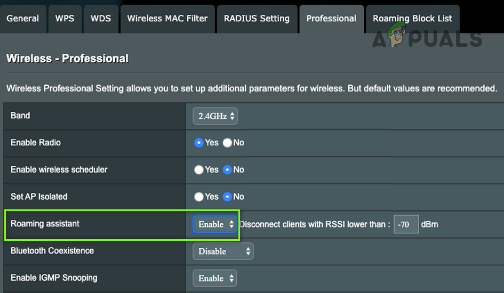The width and height of the screenshot is (504, 293).
Task: Click the RSSI threshold -70 input field
Action: [406, 224]
